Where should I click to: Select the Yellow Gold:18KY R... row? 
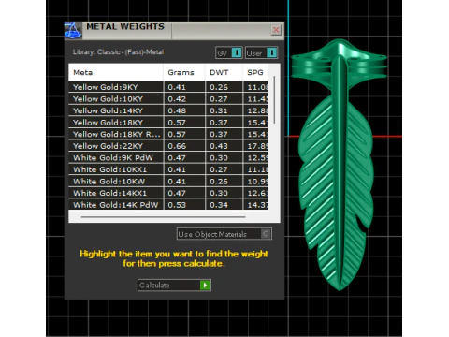[168, 134]
